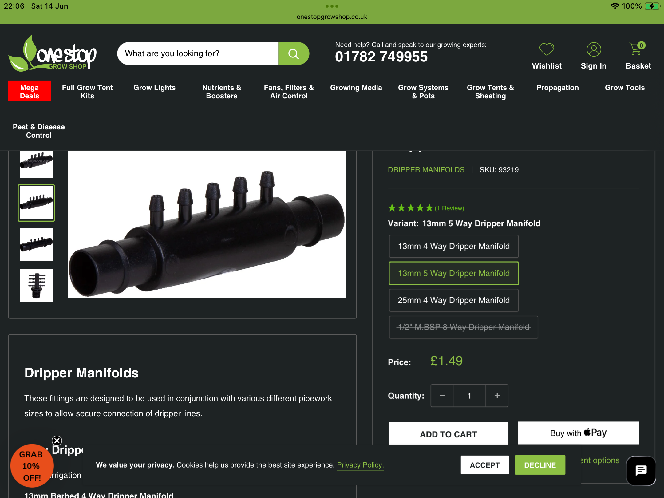The height and width of the screenshot is (498, 664).
Task: Increase quantity with plus button
Action: click(497, 396)
